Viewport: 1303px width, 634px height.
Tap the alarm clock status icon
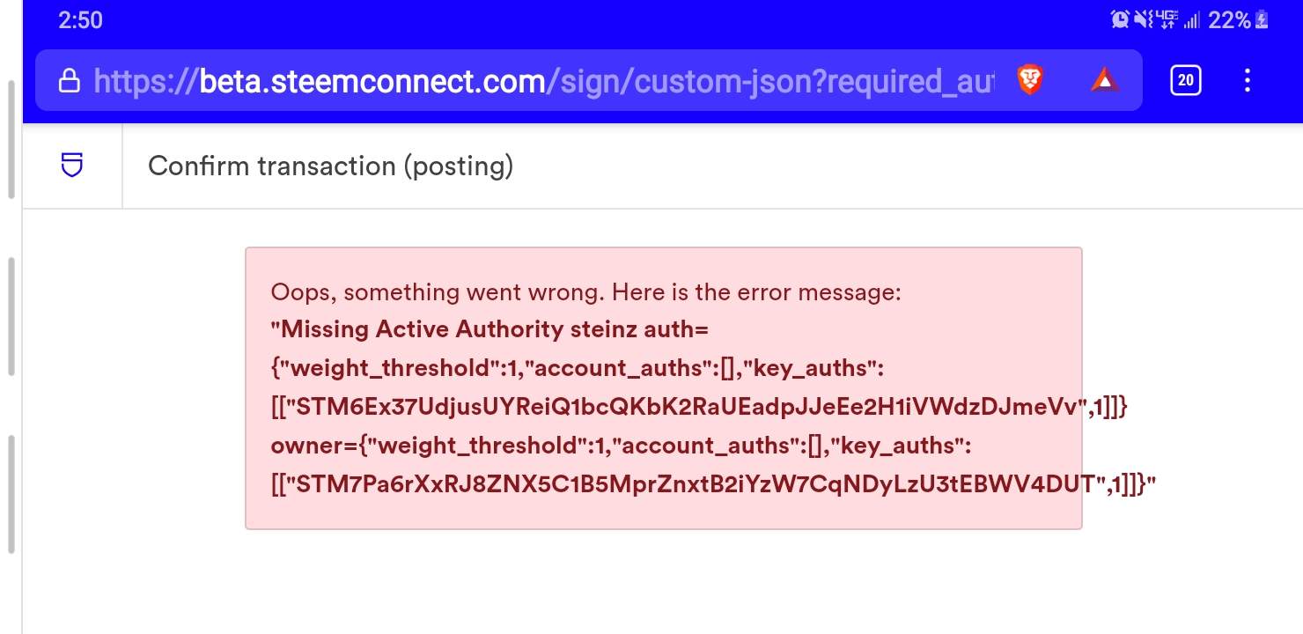[1120, 19]
